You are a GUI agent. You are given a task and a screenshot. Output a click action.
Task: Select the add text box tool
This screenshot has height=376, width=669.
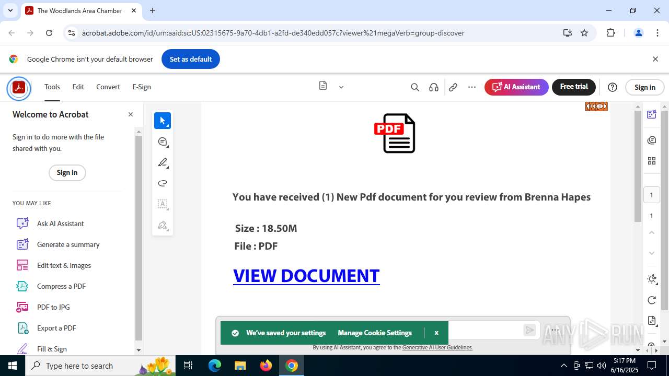pos(163,204)
